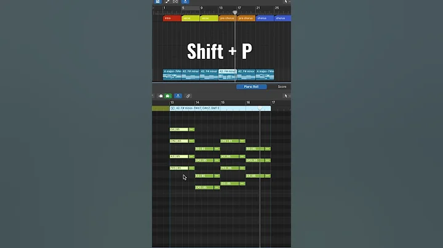The width and height of the screenshot is (443, 248).
Task: Click bar 15 in the piano roll ruler
Action: 223,103
